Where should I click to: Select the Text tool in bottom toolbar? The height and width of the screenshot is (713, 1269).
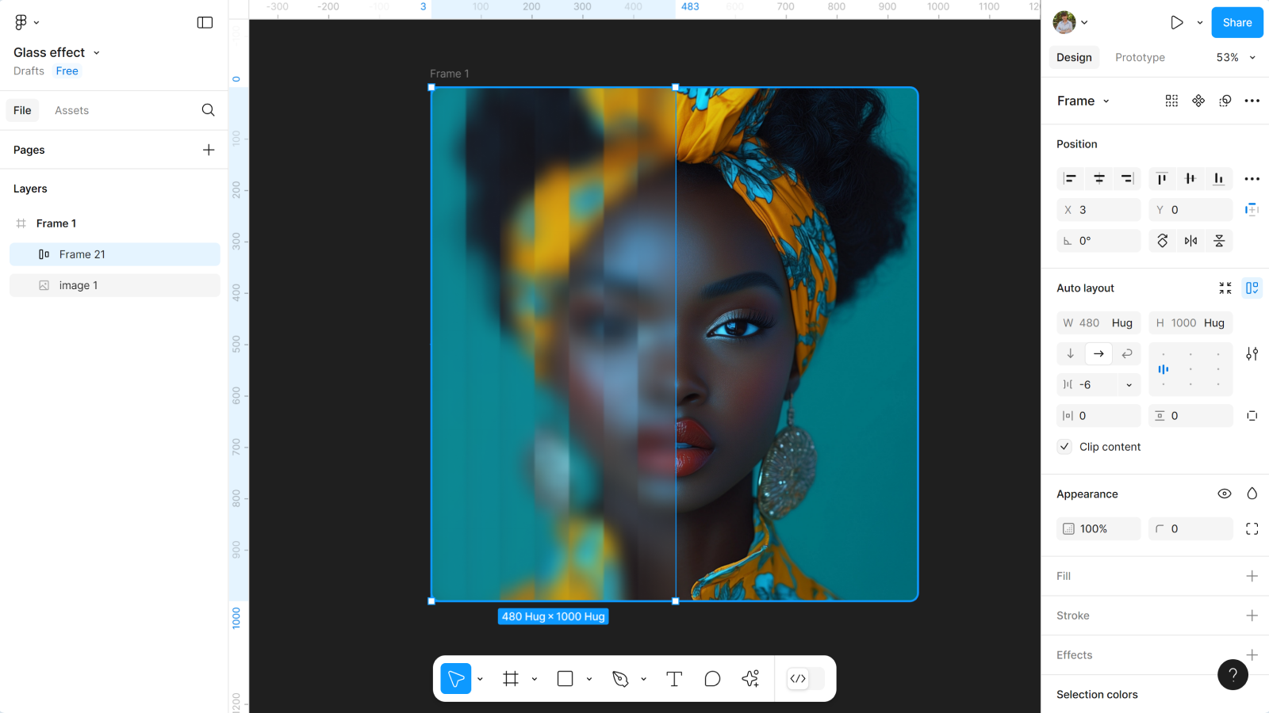point(674,679)
